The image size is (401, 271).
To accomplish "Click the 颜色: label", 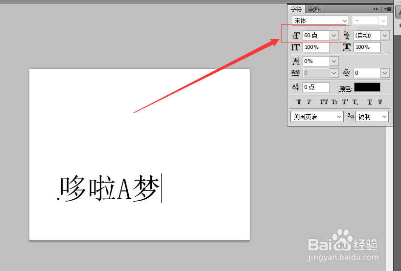I will tap(346, 89).
